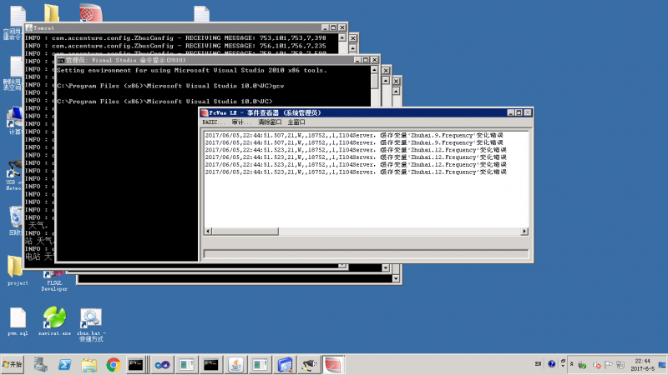This screenshot has width=668, height=375.
Task: Click the PcVue title bar application icon
Action: point(205,112)
